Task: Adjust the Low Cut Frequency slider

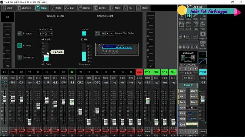Action: point(84,52)
